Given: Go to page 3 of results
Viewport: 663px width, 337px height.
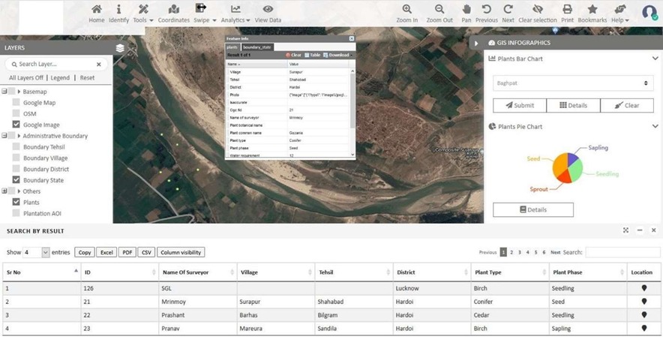Looking at the screenshot, I should pyautogui.click(x=520, y=253).
